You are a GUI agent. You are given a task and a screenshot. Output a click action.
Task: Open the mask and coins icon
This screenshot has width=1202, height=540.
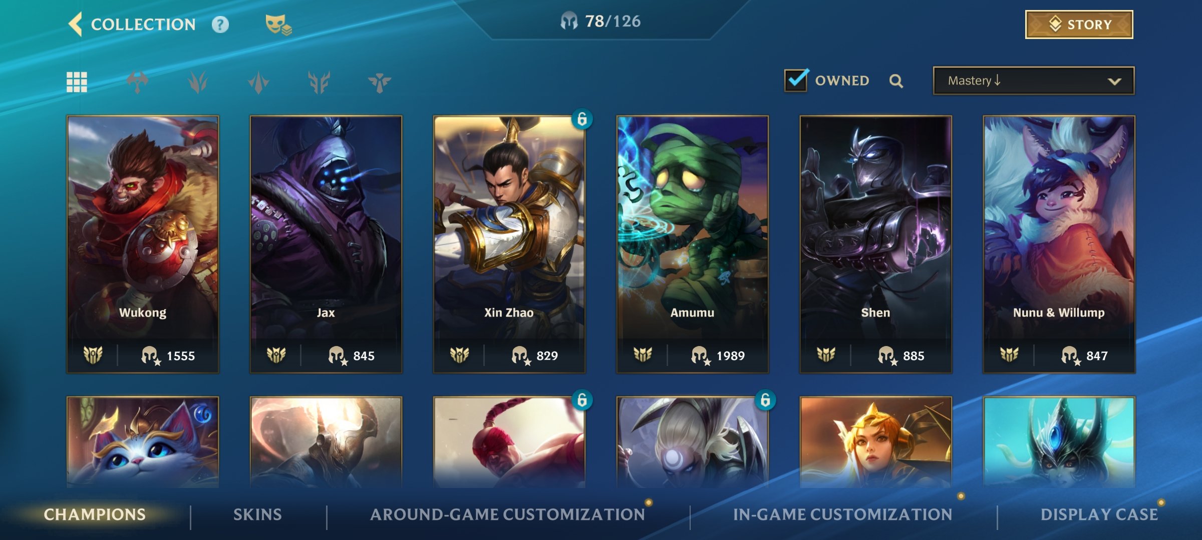click(x=278, y=24)
